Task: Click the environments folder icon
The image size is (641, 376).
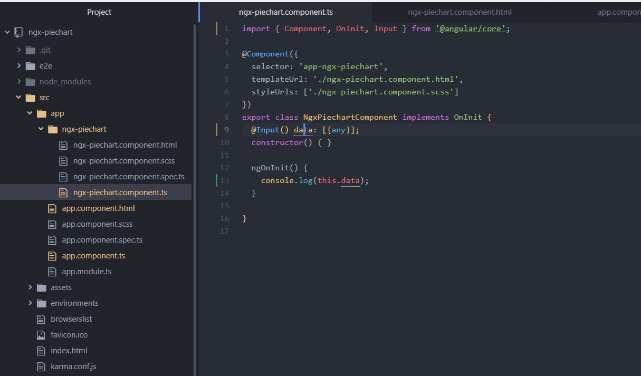Action: (41, 303)
